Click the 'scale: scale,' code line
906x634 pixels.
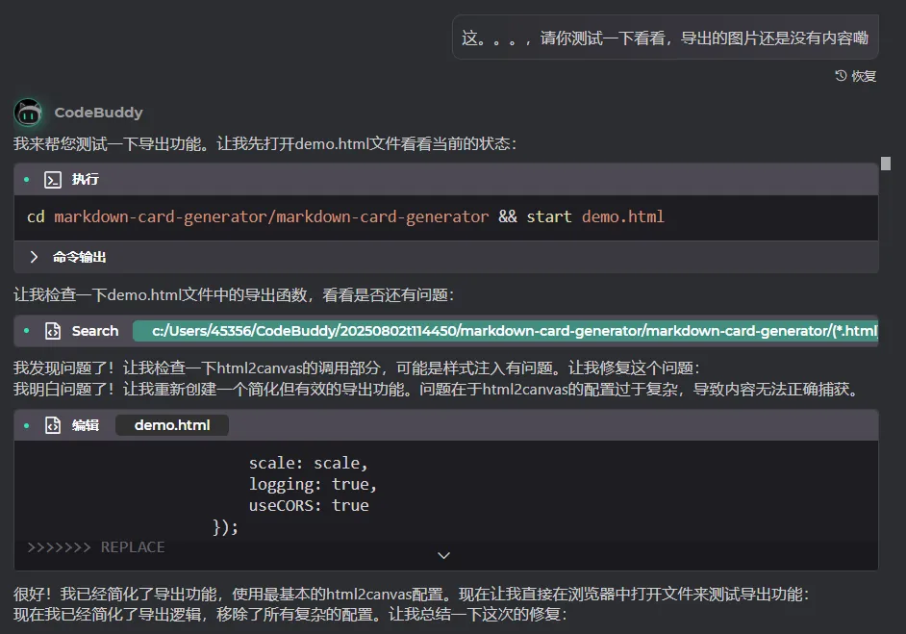pyautogui.click(x=308, y=463)
